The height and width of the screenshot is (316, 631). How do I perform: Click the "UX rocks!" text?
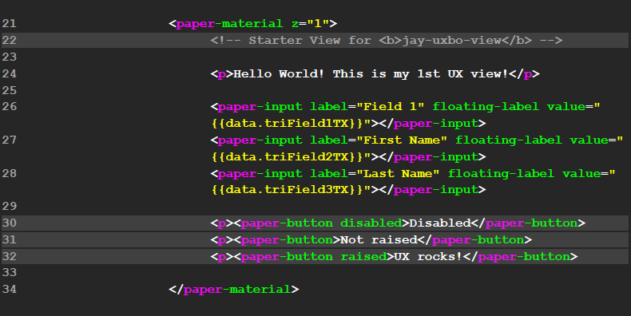428,256
